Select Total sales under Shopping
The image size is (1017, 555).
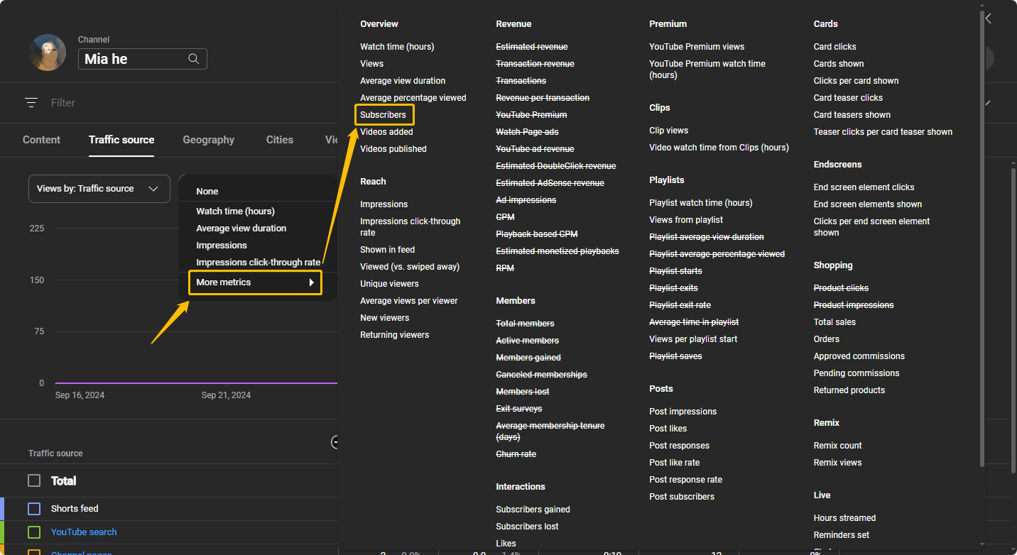[834, 322]
